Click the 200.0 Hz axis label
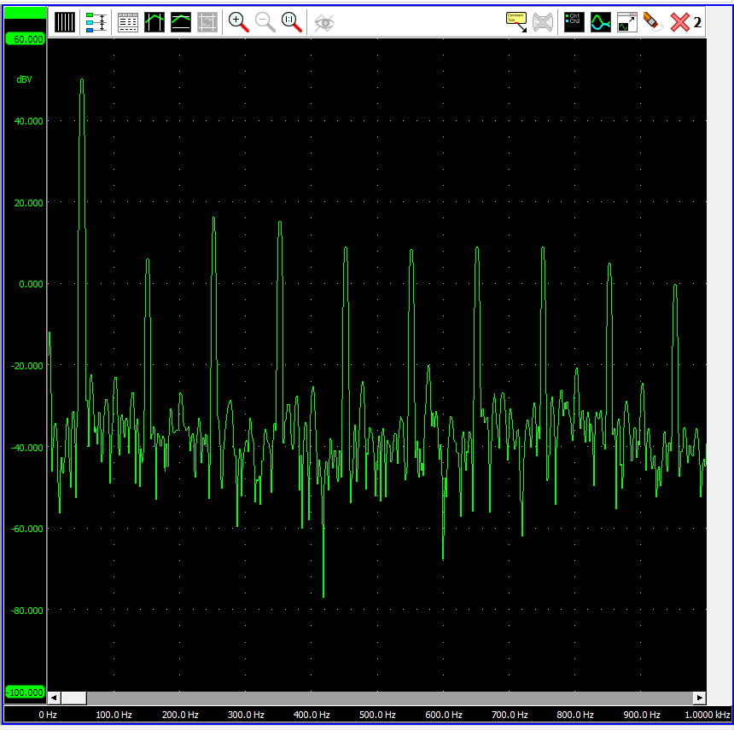This screenshot has height=730, width=734. pos(180,715)
